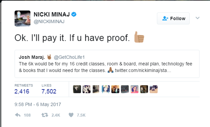Expand the tweet options chevron
This screenshot has height=127, width=210.
197,18
